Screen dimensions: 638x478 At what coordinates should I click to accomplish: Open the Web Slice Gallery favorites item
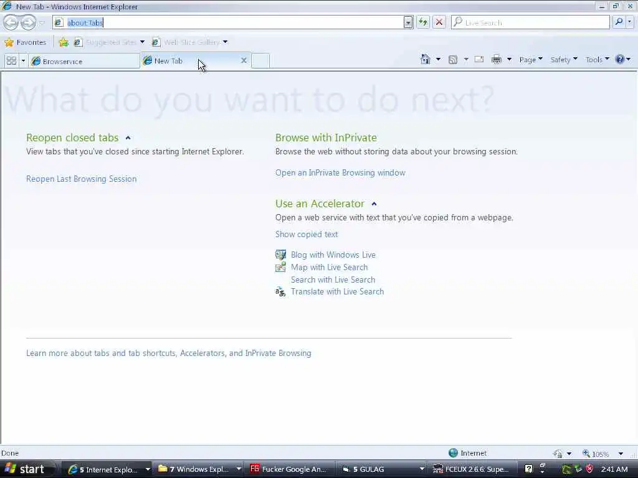coord(189,42)
